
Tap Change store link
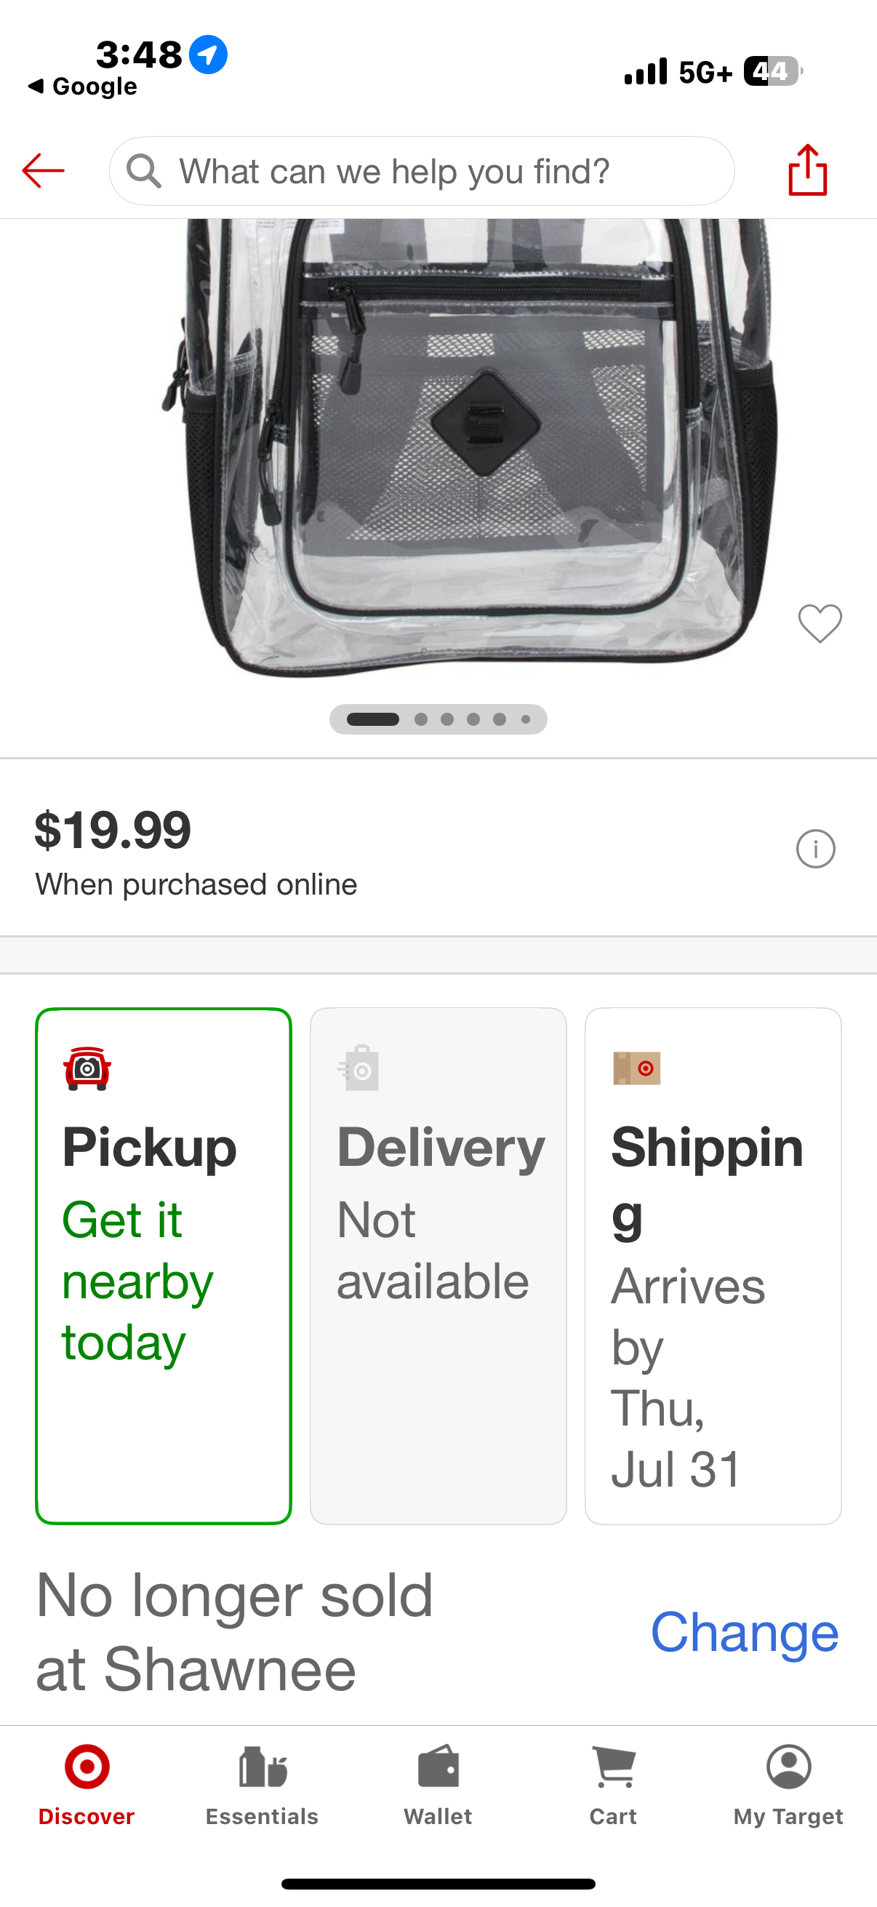pyautogui.click(x=744, y=1632)
